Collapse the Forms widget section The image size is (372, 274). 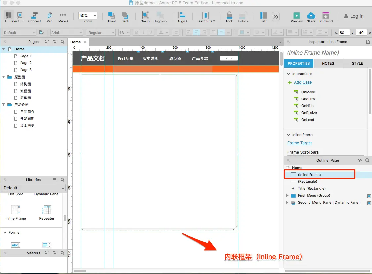pos(5,232)
